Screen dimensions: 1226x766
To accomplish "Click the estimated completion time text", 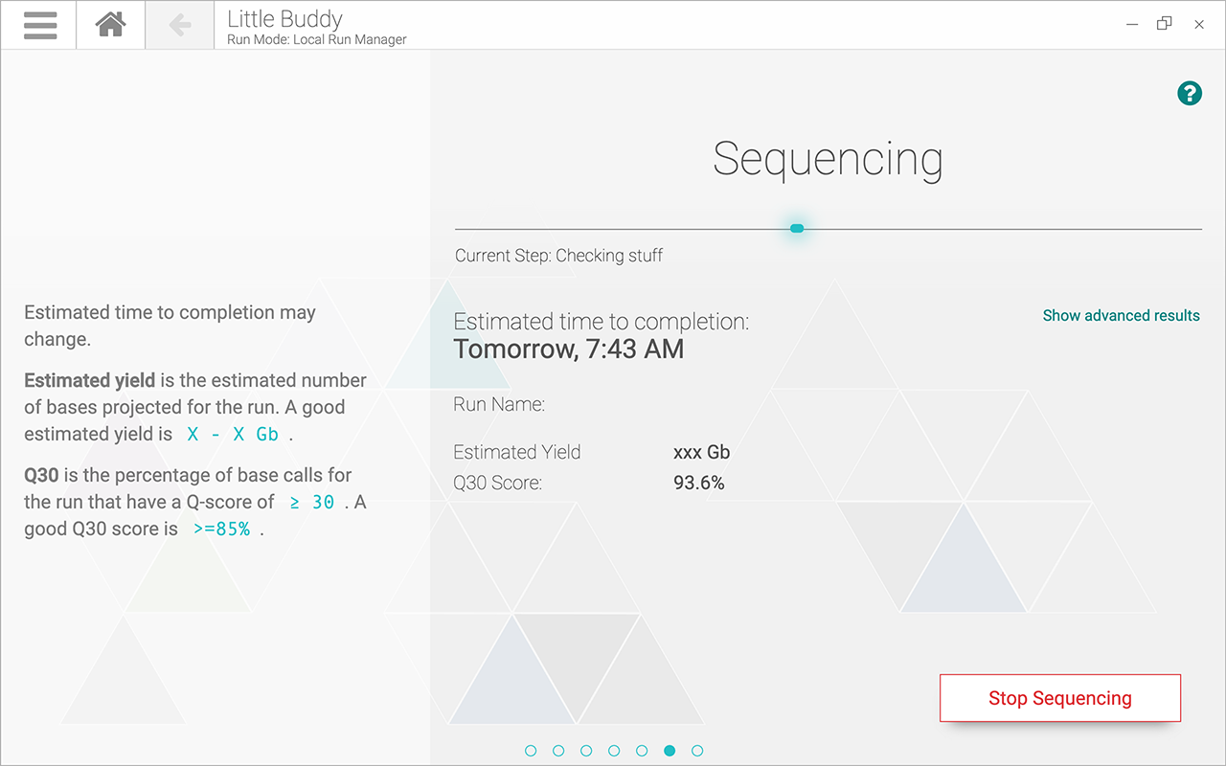I will pyautogui.click(x=569, y=349).
